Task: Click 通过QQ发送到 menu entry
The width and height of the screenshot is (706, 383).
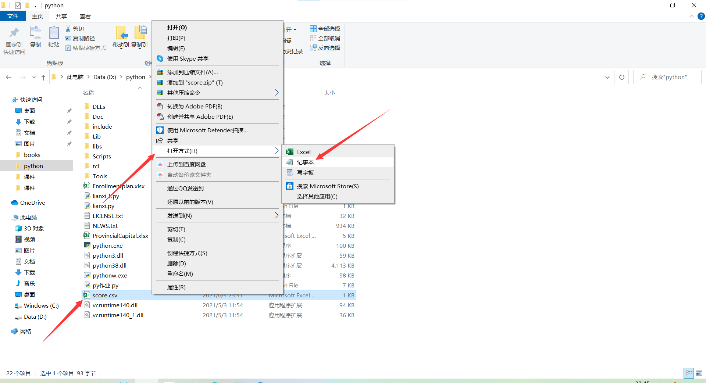Action: 217,188
